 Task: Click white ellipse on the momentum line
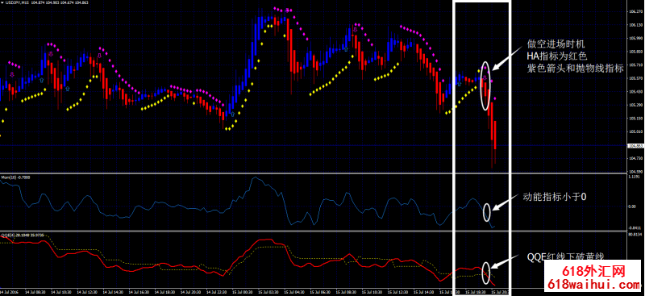coord(487,211)
